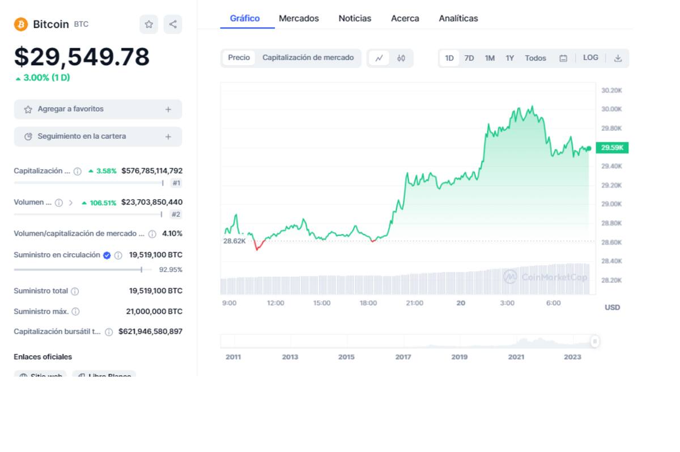Screen dimensions: 680x452
Task: Toggle the LOG scale option
Action: 590,58
